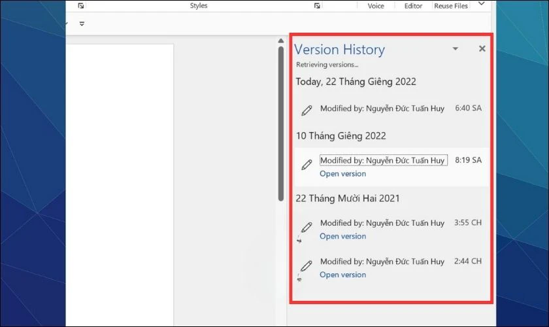Click the vertical document scrollbar thumb
Screen dimensions: 549x327
[x=281, y=124]
